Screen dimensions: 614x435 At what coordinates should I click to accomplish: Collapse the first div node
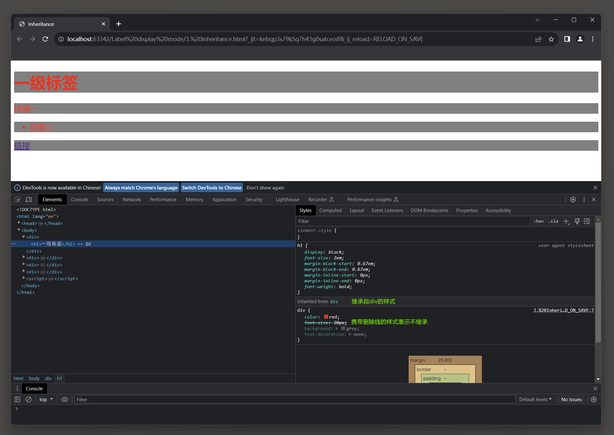point(24,237)
